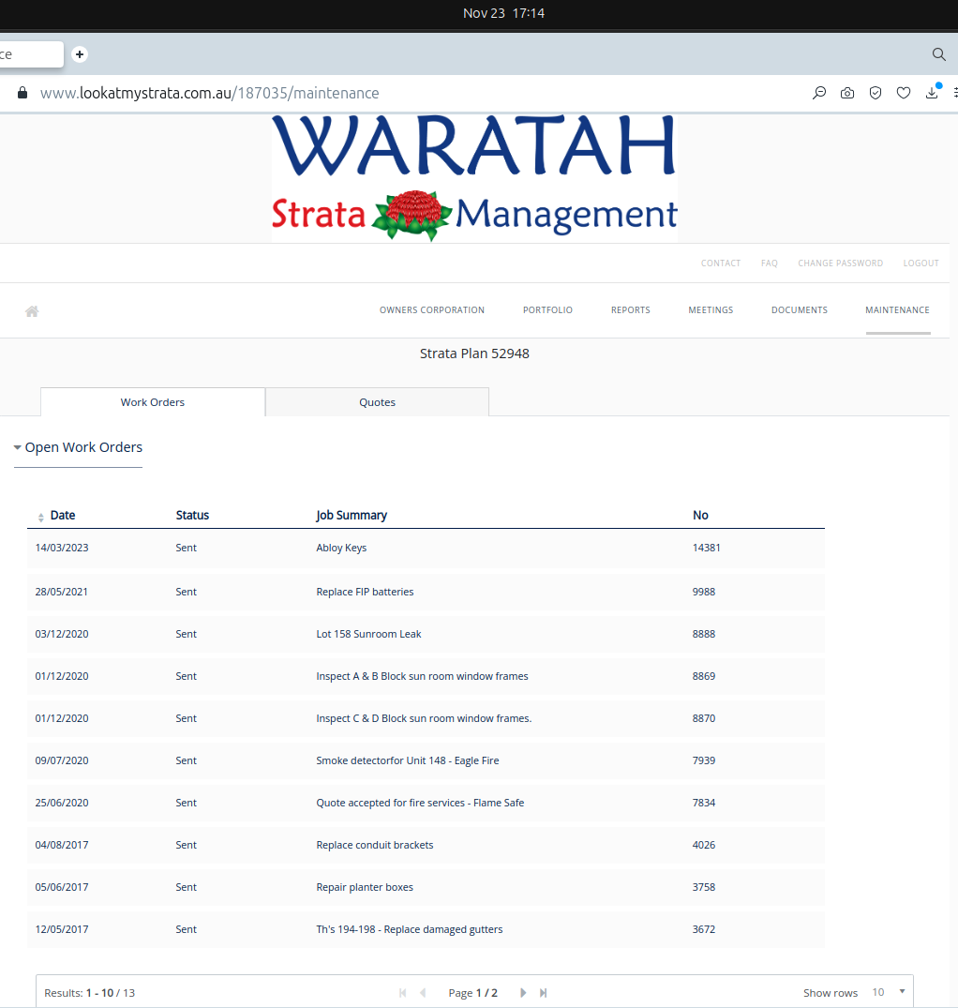Switch to the Quotes tab

[x=377, y=402]
